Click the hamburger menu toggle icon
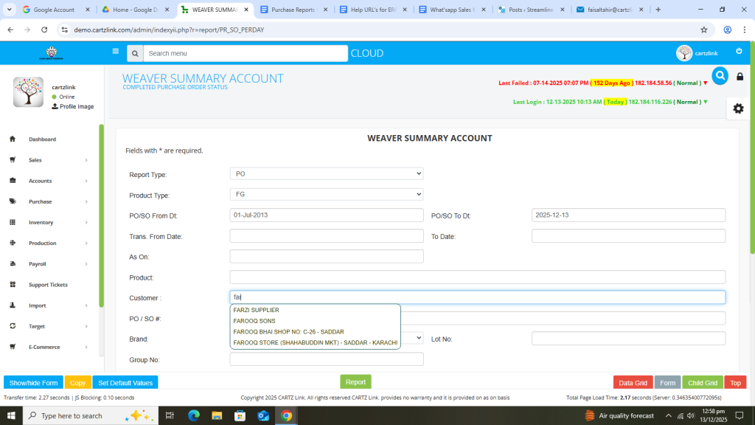The image size is (755, 425). 115,52
